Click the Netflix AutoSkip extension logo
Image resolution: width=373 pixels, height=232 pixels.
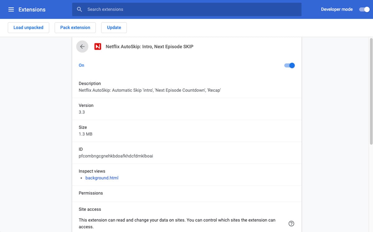pyautogui.click(x=98, y=47)
